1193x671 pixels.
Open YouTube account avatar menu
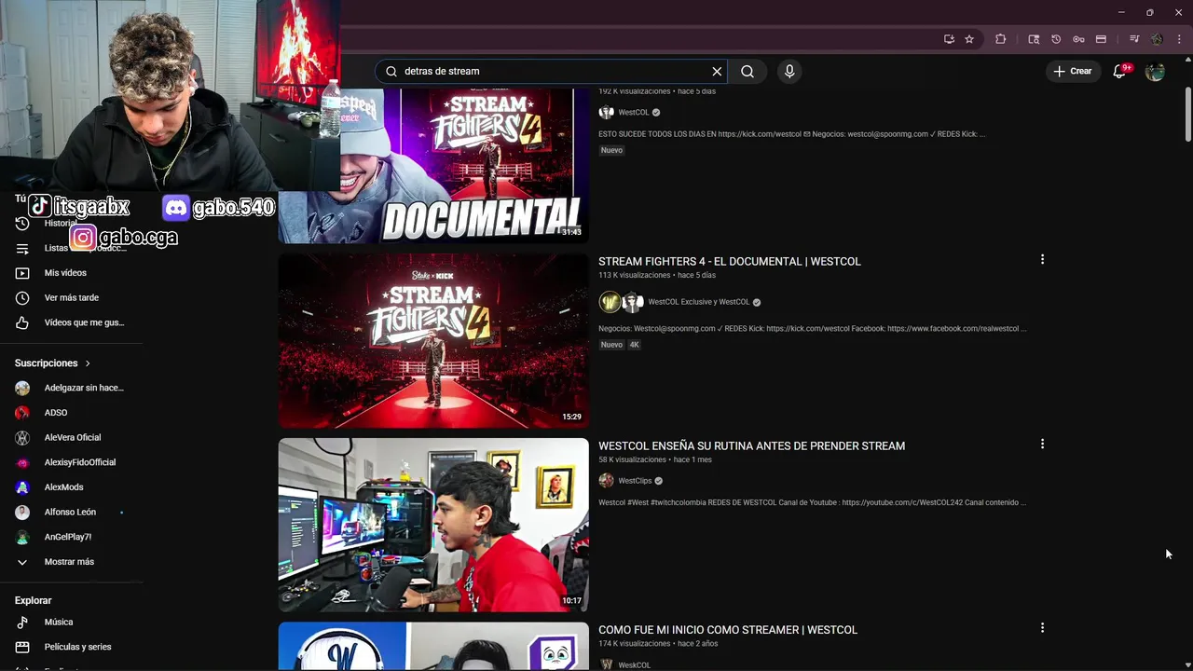pos(1155,71)
